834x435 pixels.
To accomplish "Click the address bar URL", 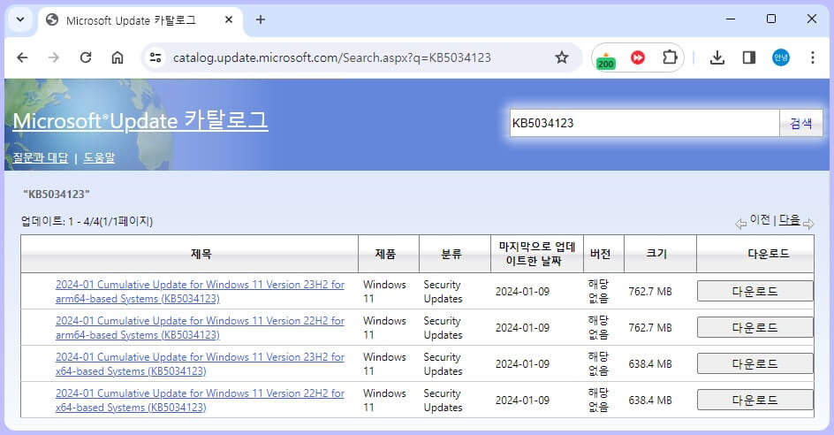I will [332, 57].
